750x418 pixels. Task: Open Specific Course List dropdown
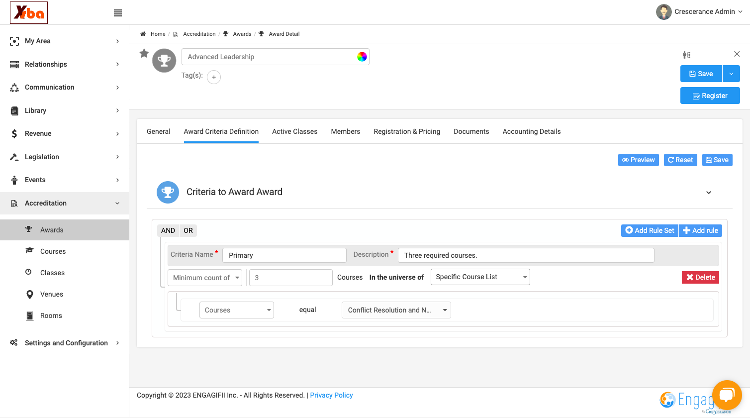tap(480, 277)
